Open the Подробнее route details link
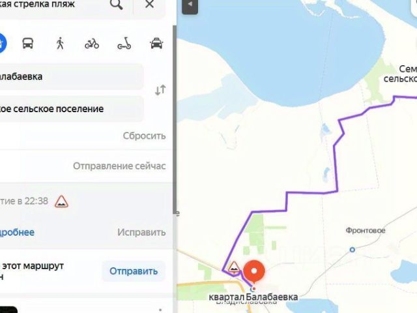The width and height of the screenshot is (417, 313). (17, 232)
